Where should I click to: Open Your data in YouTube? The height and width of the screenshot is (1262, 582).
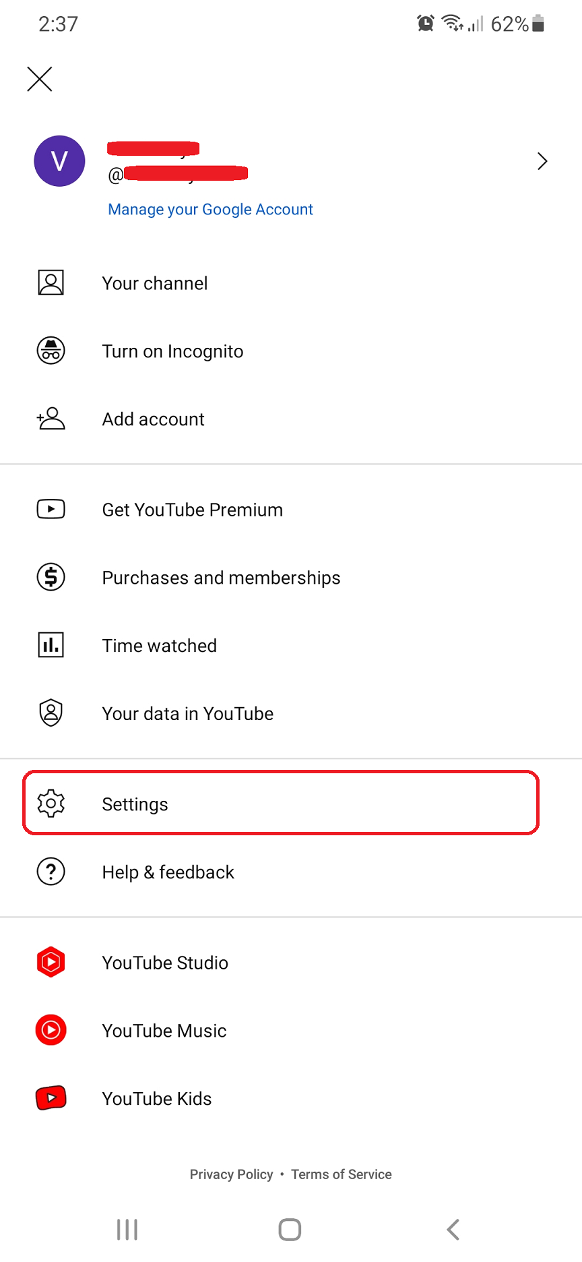pyautogui.click(x=187, y=713)
